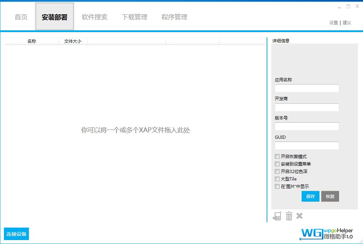Minimize the window
The height and width of the screenshot is (244, 363).
(339, 7)
